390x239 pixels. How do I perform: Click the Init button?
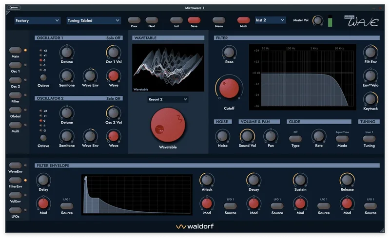(x=176, y=20)
